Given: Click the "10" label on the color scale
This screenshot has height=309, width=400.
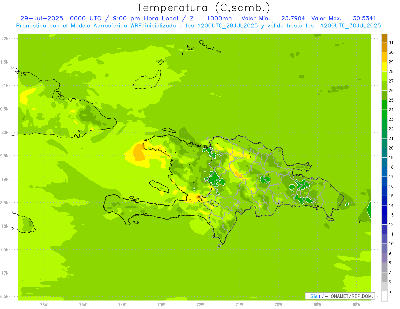Looking at the screenshot, I should tap(391, 244).
